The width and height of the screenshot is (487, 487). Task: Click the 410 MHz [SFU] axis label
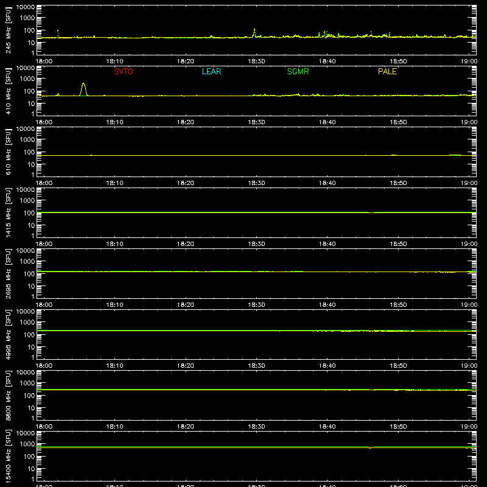coord(8,91)
